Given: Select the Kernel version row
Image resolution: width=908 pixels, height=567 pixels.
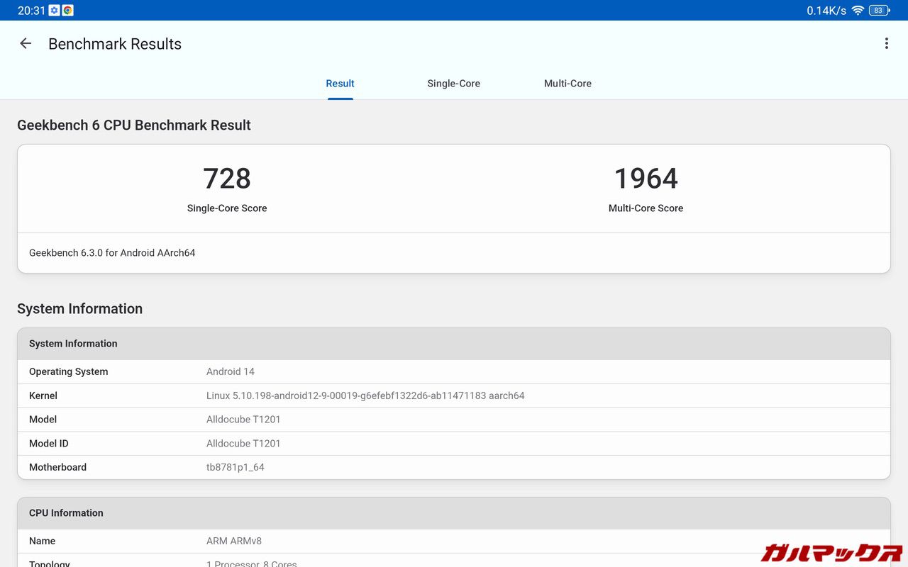Looking at the screenshot, I should 454,395.
